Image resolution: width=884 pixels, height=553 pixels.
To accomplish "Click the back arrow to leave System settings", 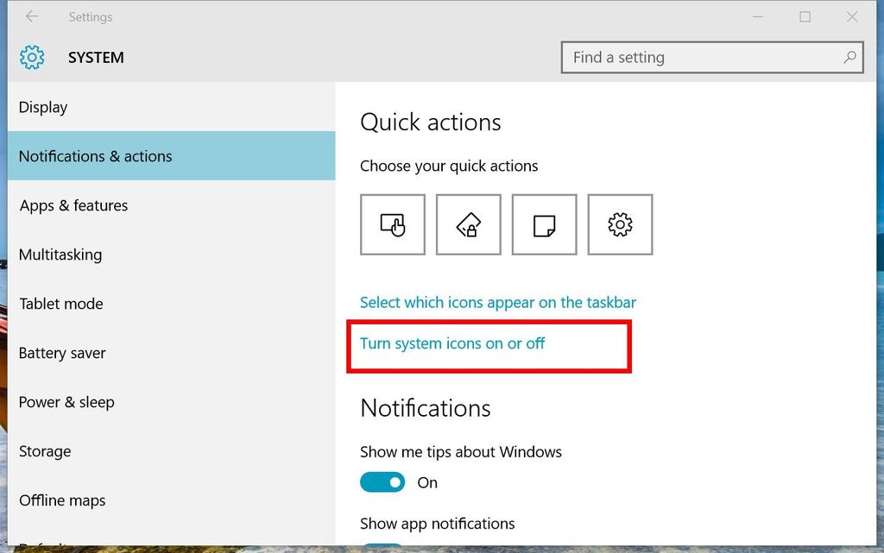I will pos(31,16).
